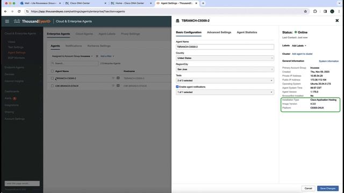Switch to the Mail browser tab
The image size is (344, 193).
click(x=40, y=3)
